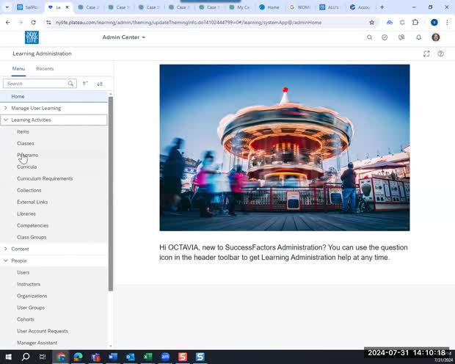The width and height of the screenshot is (455, 364).
Task: Open the header search magnifier icon
Action: click(x=369, y=37)
